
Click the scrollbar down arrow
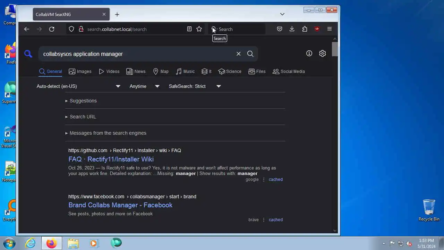click(x=335, y=230)
